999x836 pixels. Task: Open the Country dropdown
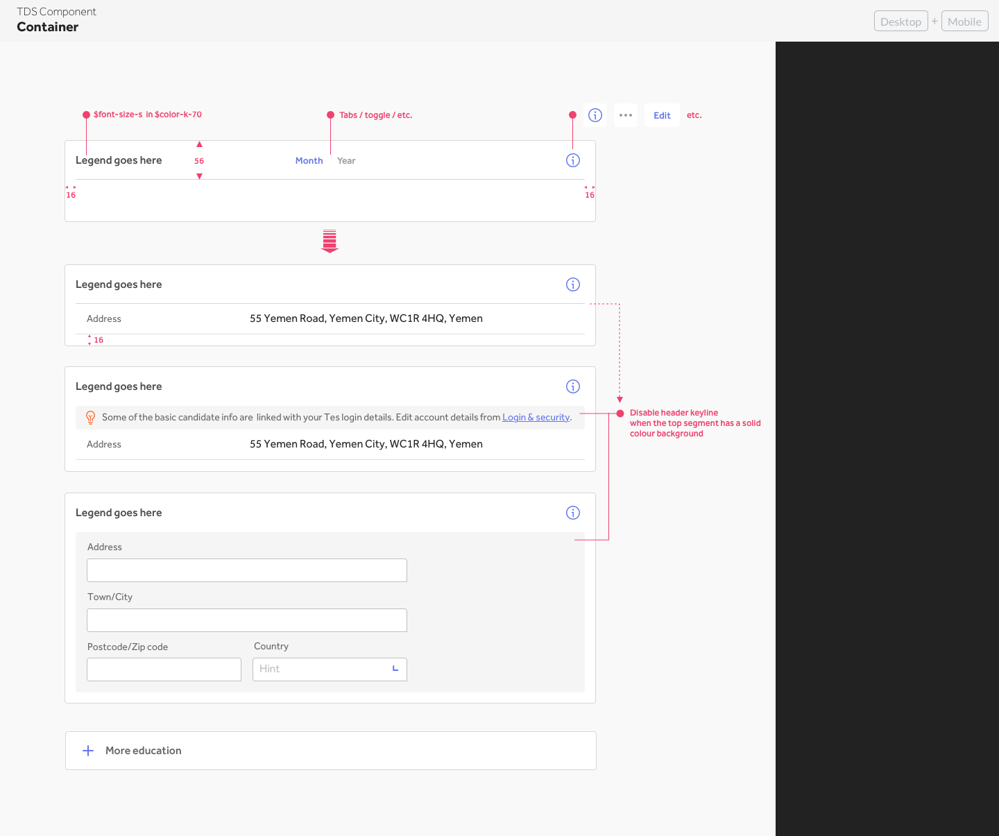tap(330, 669)
